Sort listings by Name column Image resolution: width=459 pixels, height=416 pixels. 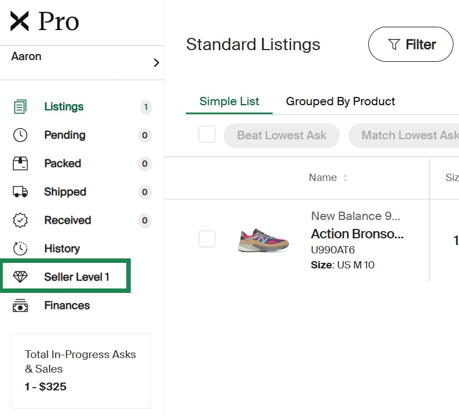(x=323, y=178)
